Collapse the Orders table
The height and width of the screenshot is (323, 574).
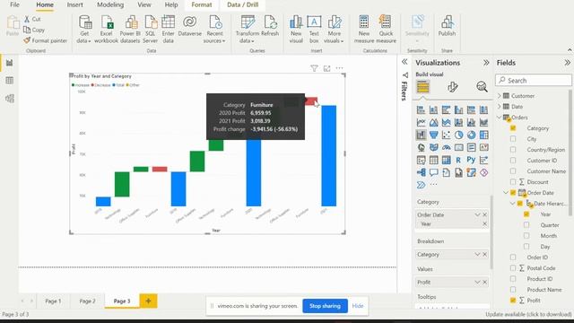click(500, 118)
